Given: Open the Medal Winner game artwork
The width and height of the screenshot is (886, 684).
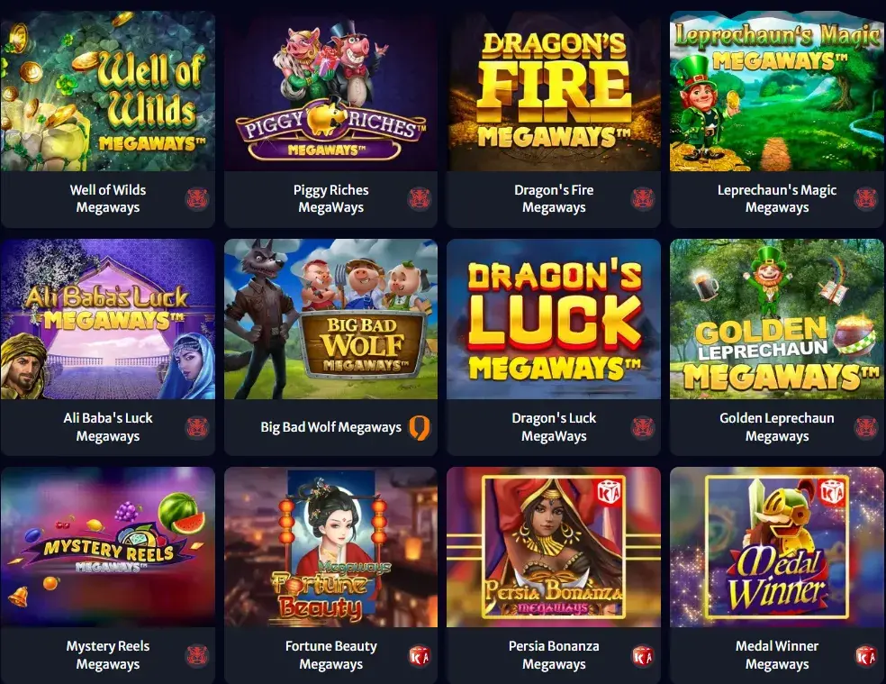Looking at the screenshot, I should click(x=777, y=547).
